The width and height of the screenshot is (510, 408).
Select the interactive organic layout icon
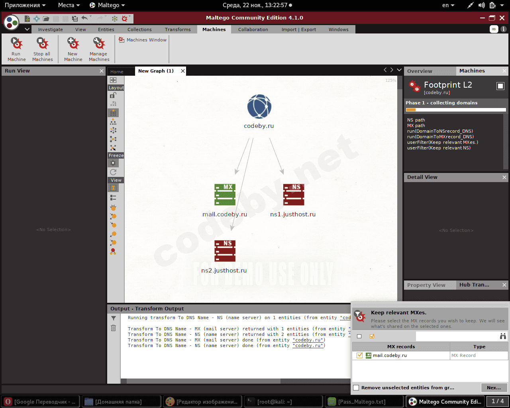coord(113,148)
